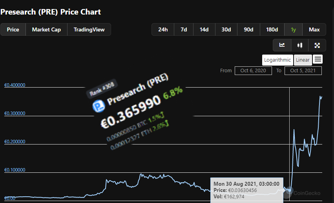This screenshot has width=334, height=203.
Task: Click the From date field Oct 6, 2020
Action: (253, 71)
